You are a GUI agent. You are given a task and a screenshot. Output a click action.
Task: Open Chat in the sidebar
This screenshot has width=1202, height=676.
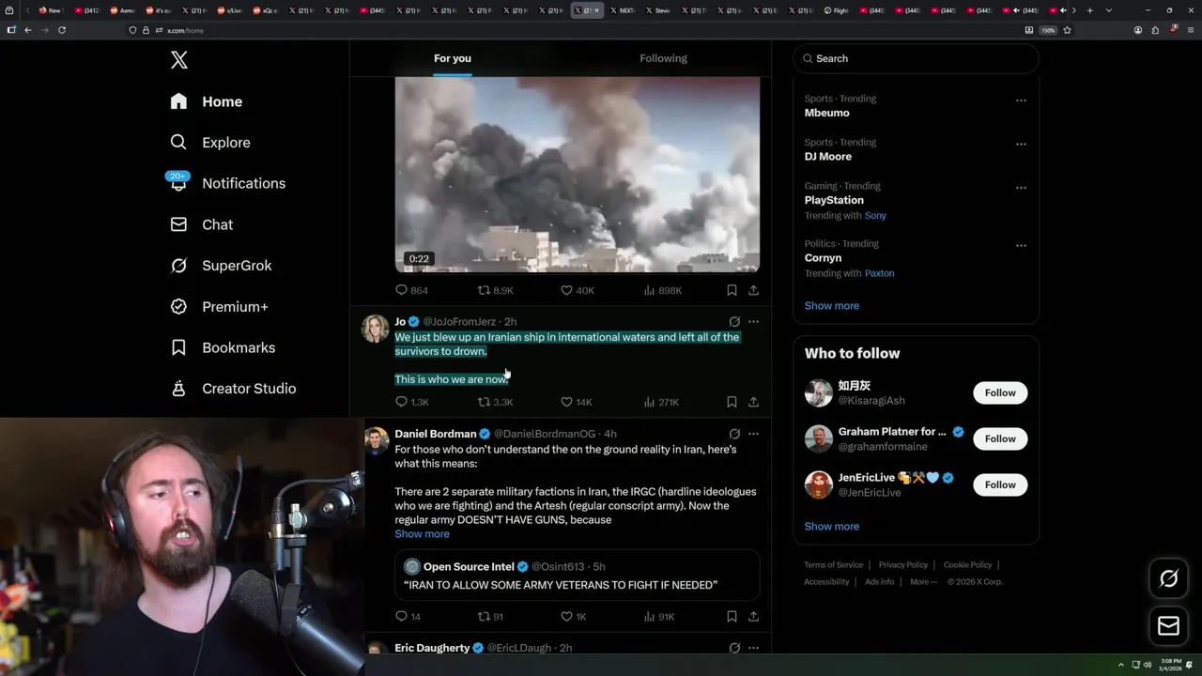pos(202,224)
